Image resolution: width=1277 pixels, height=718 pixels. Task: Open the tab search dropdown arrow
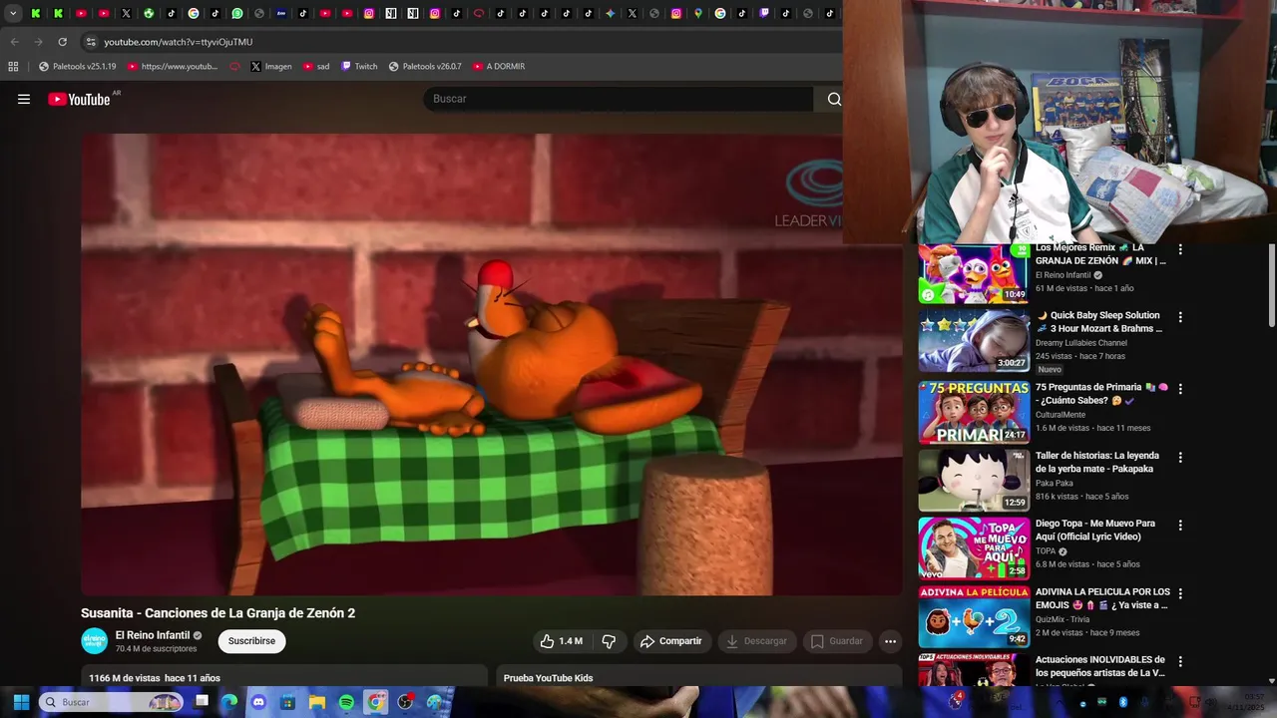pos(13,13)
